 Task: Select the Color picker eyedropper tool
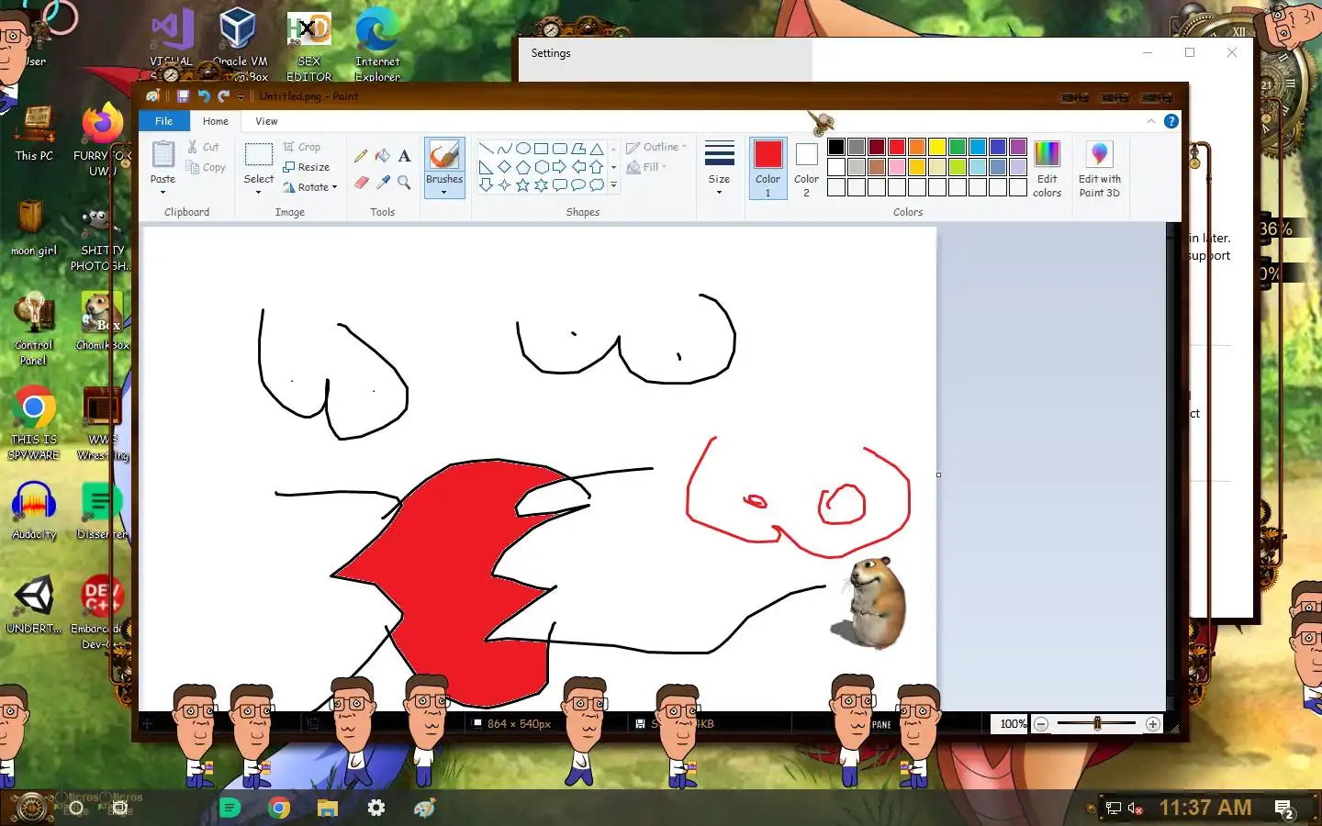(x=383, y=183)
